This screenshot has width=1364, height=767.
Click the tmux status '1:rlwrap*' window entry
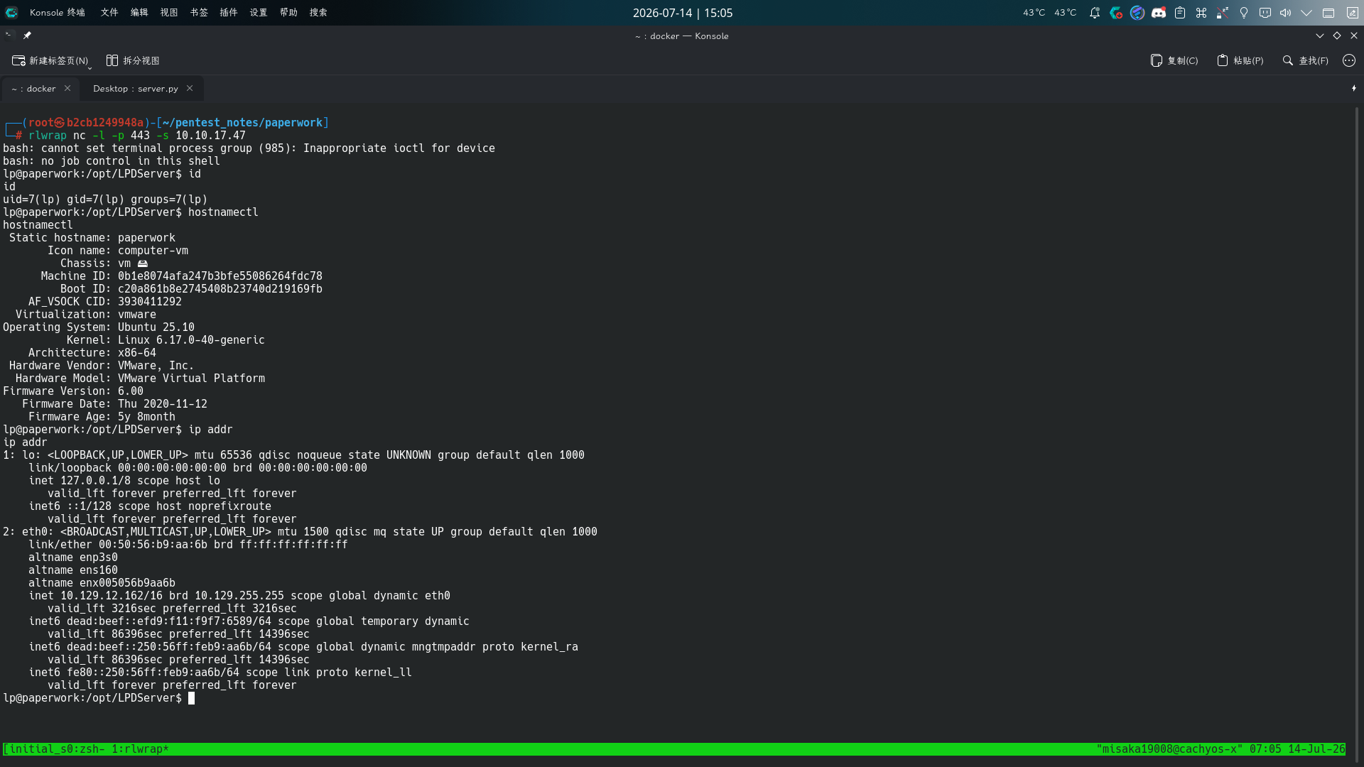point(140,749)
